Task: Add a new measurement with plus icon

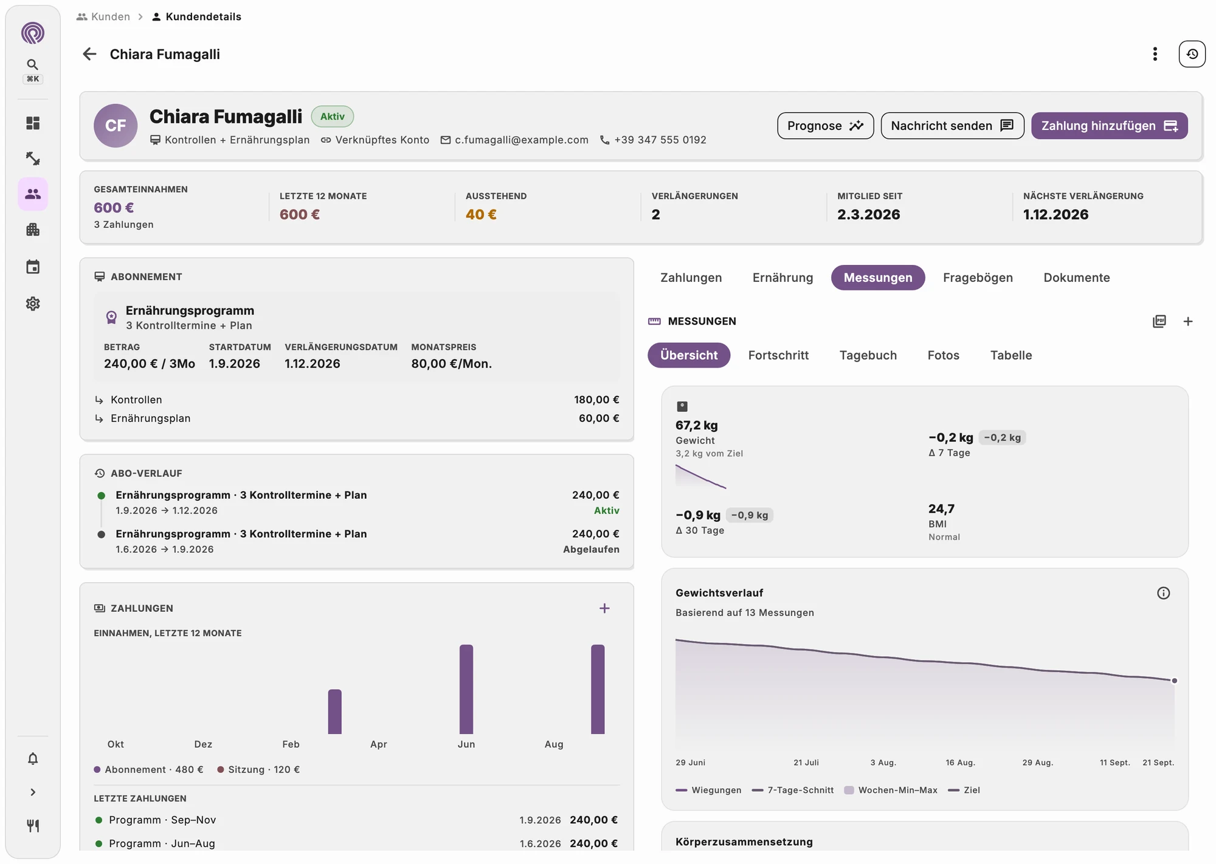Action: pos(1188,321)
